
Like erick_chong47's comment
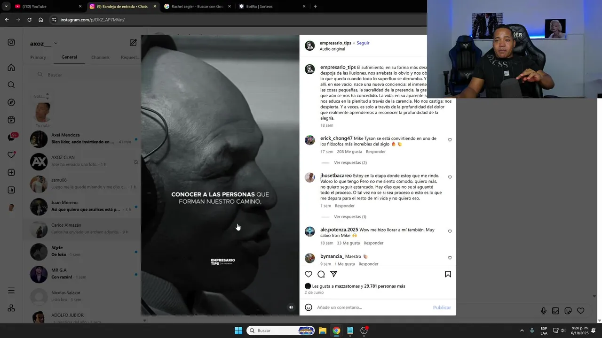pyautogui.click(x=450, y=140)
